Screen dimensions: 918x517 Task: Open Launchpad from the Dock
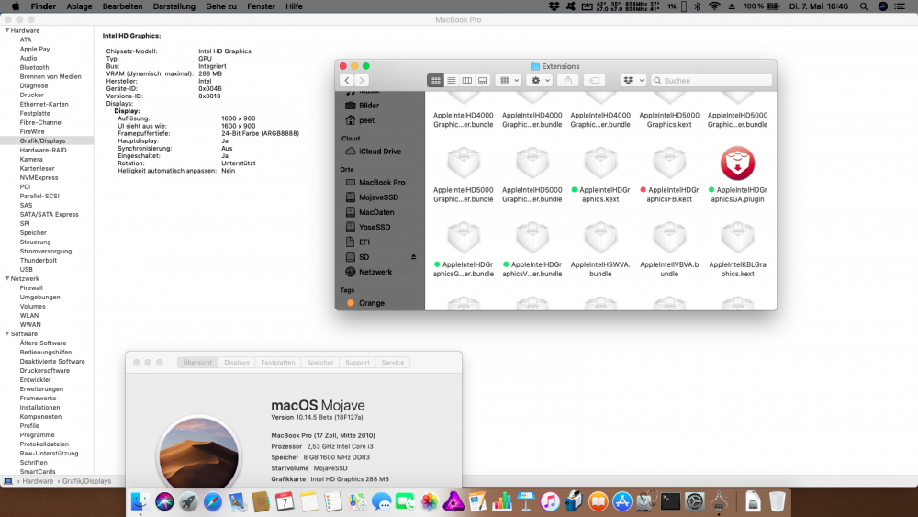tap(188, 501)
